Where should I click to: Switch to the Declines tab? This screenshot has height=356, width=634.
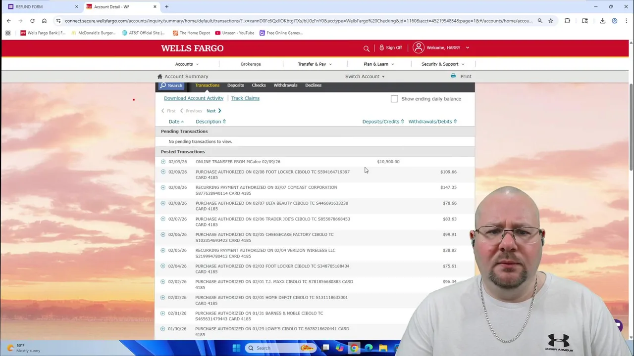[x=313, y=85]
